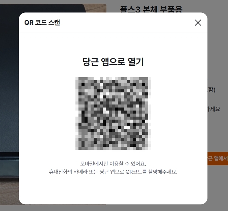Click the '휴대전화의 카메라 또는 당근 앱으로' instruction line
This screenshot has width=228, height=211.
pos(113,172)
